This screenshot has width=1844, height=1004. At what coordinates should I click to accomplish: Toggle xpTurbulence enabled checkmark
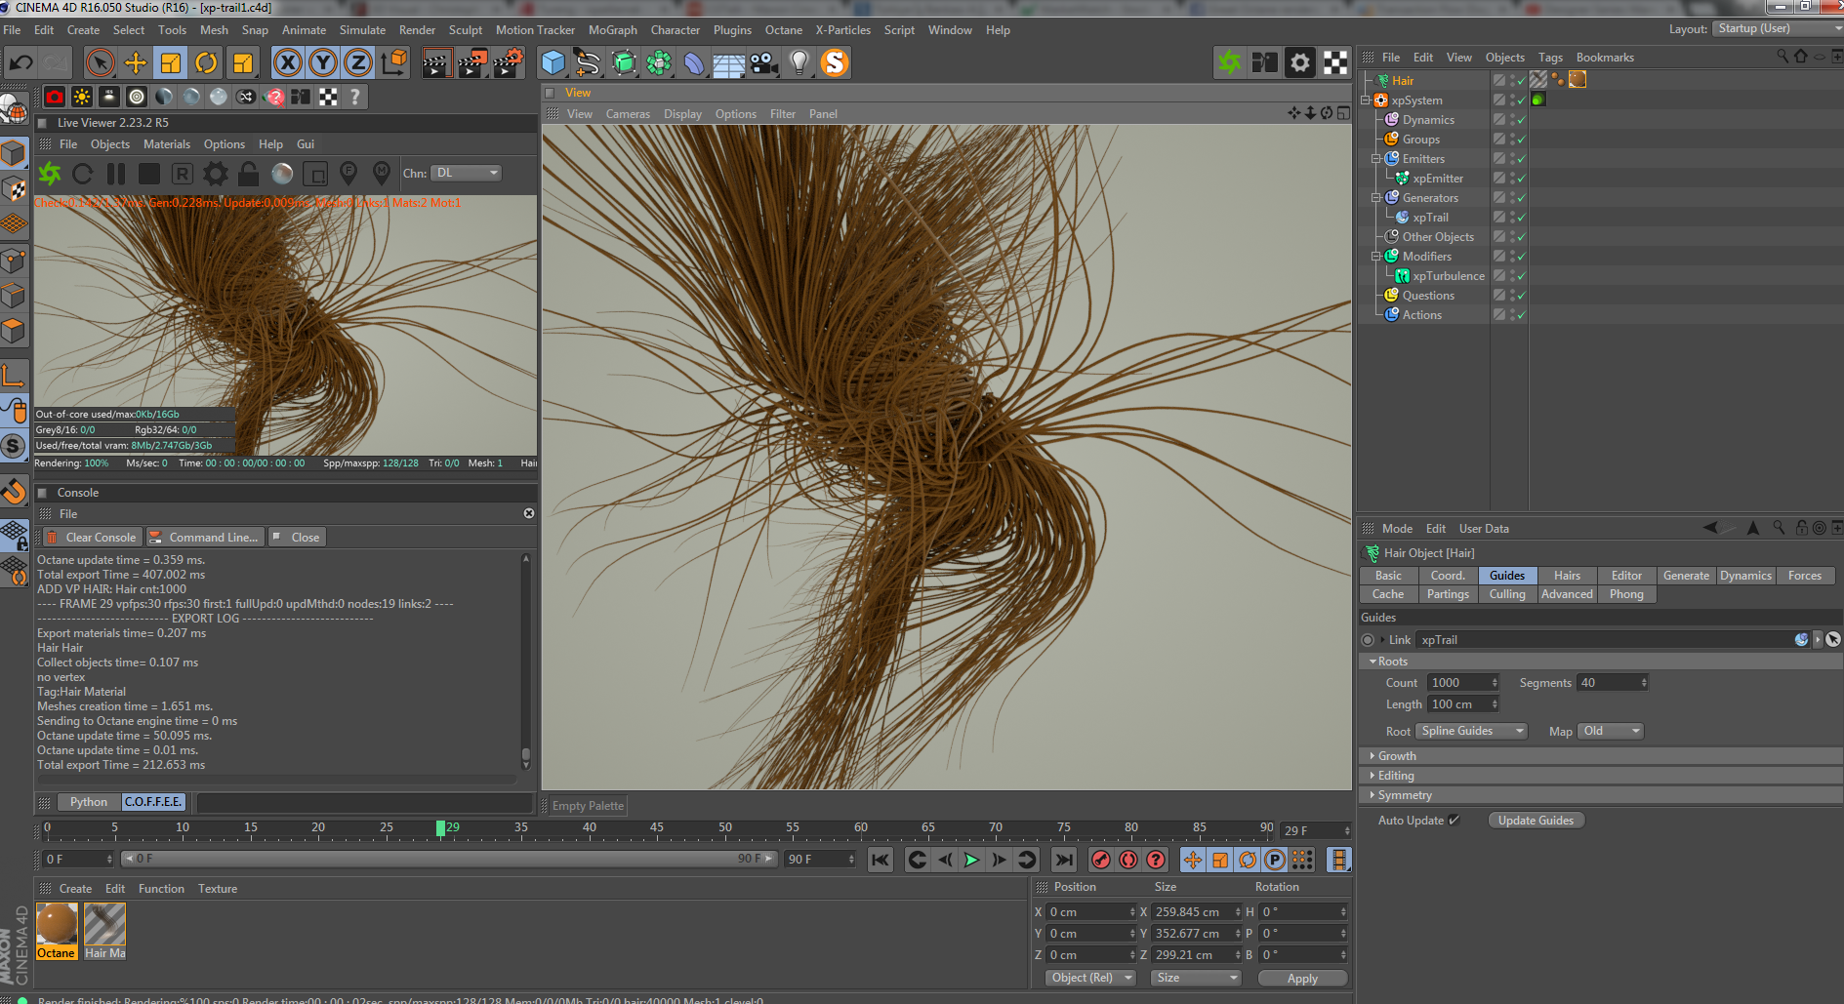[x=1521, y=276]
